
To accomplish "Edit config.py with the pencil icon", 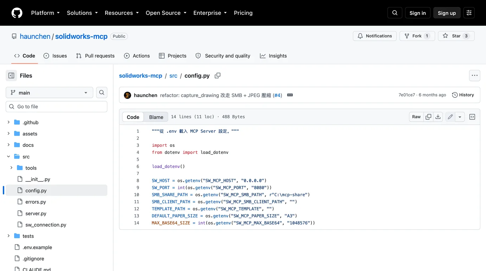I will 450,117.
